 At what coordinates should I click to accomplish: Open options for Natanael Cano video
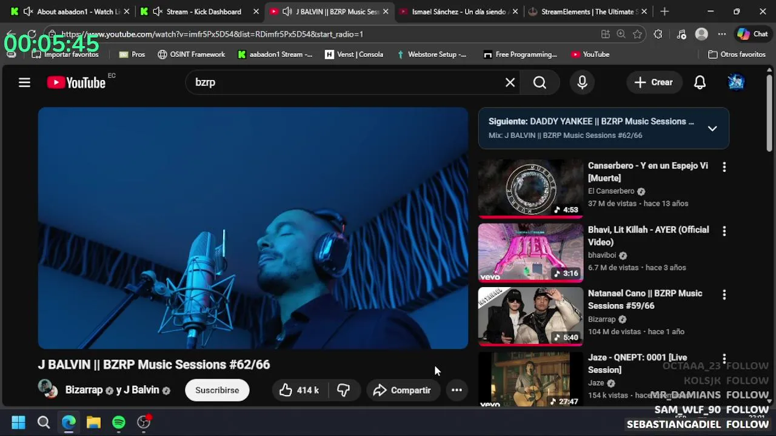(724, 294)
